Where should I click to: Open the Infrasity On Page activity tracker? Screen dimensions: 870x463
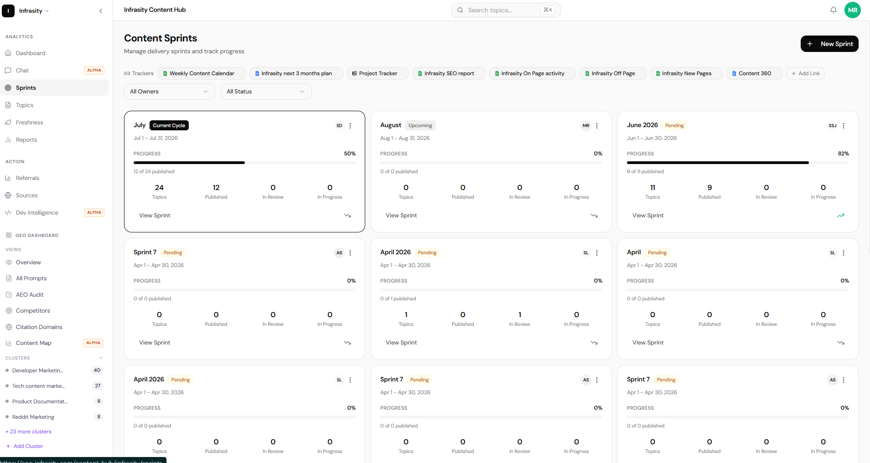point(532,73)
